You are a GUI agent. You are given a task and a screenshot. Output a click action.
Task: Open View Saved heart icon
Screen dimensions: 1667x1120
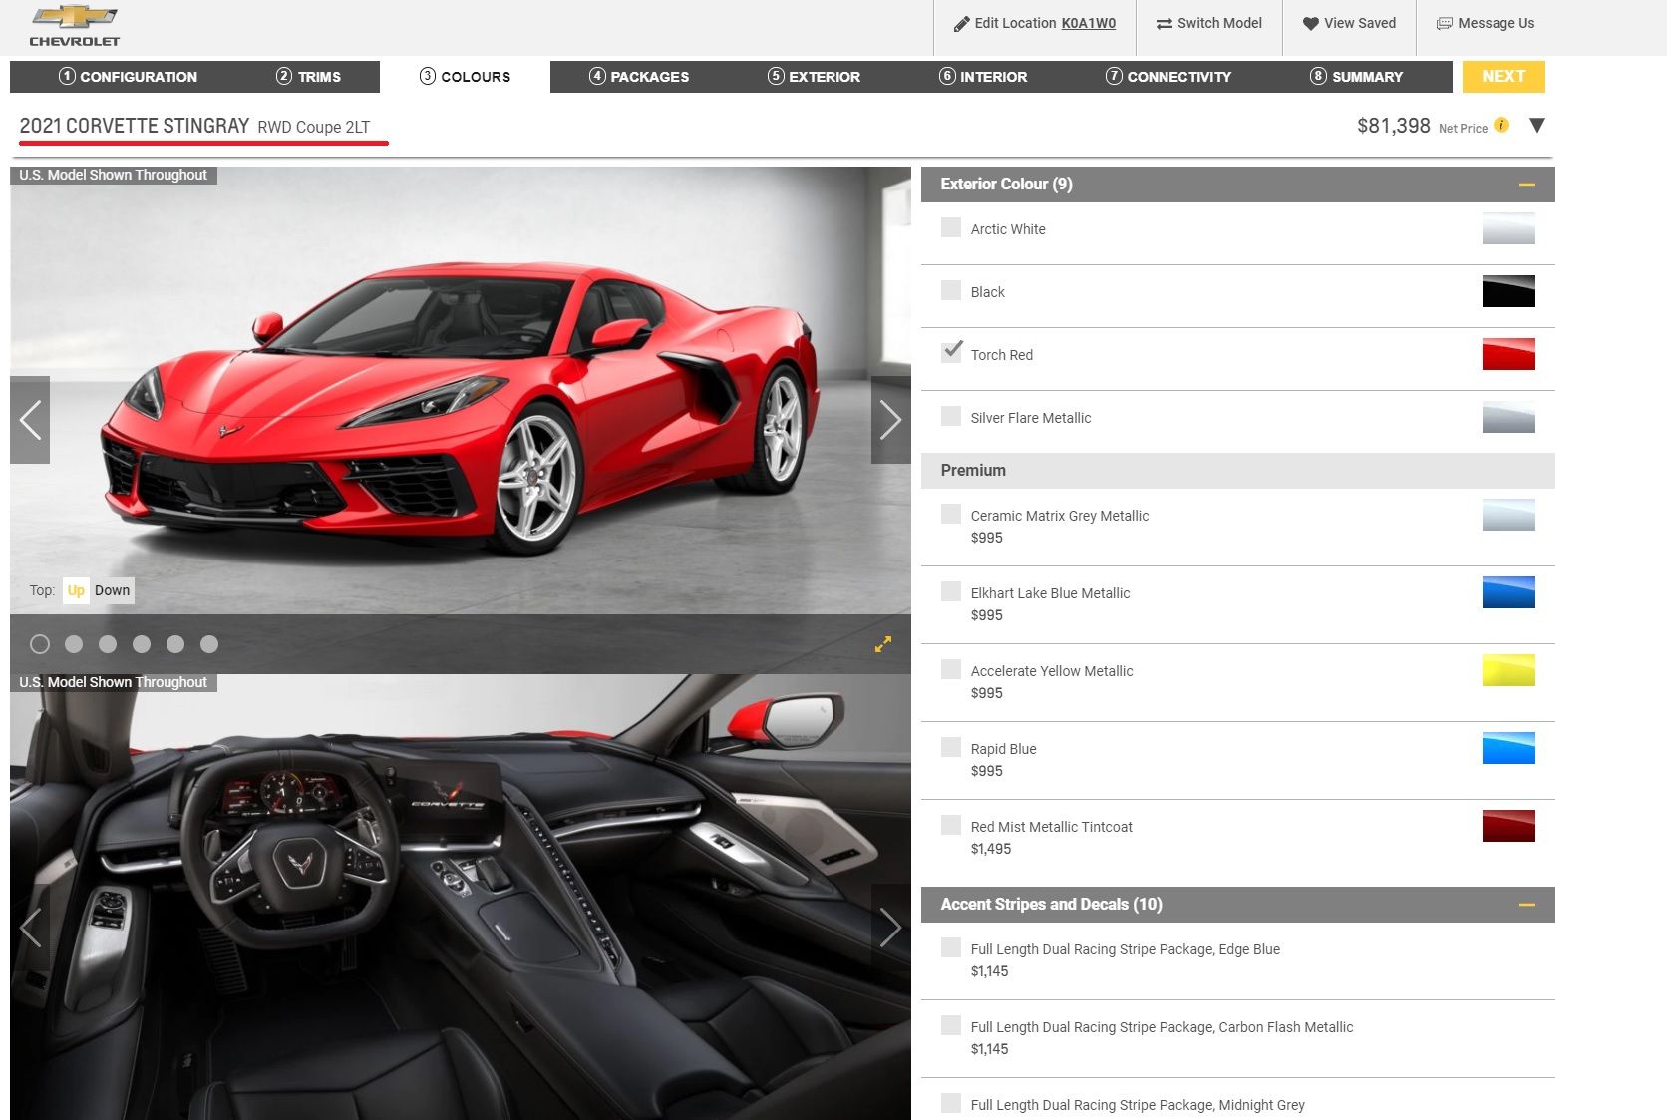point(1310,24)
